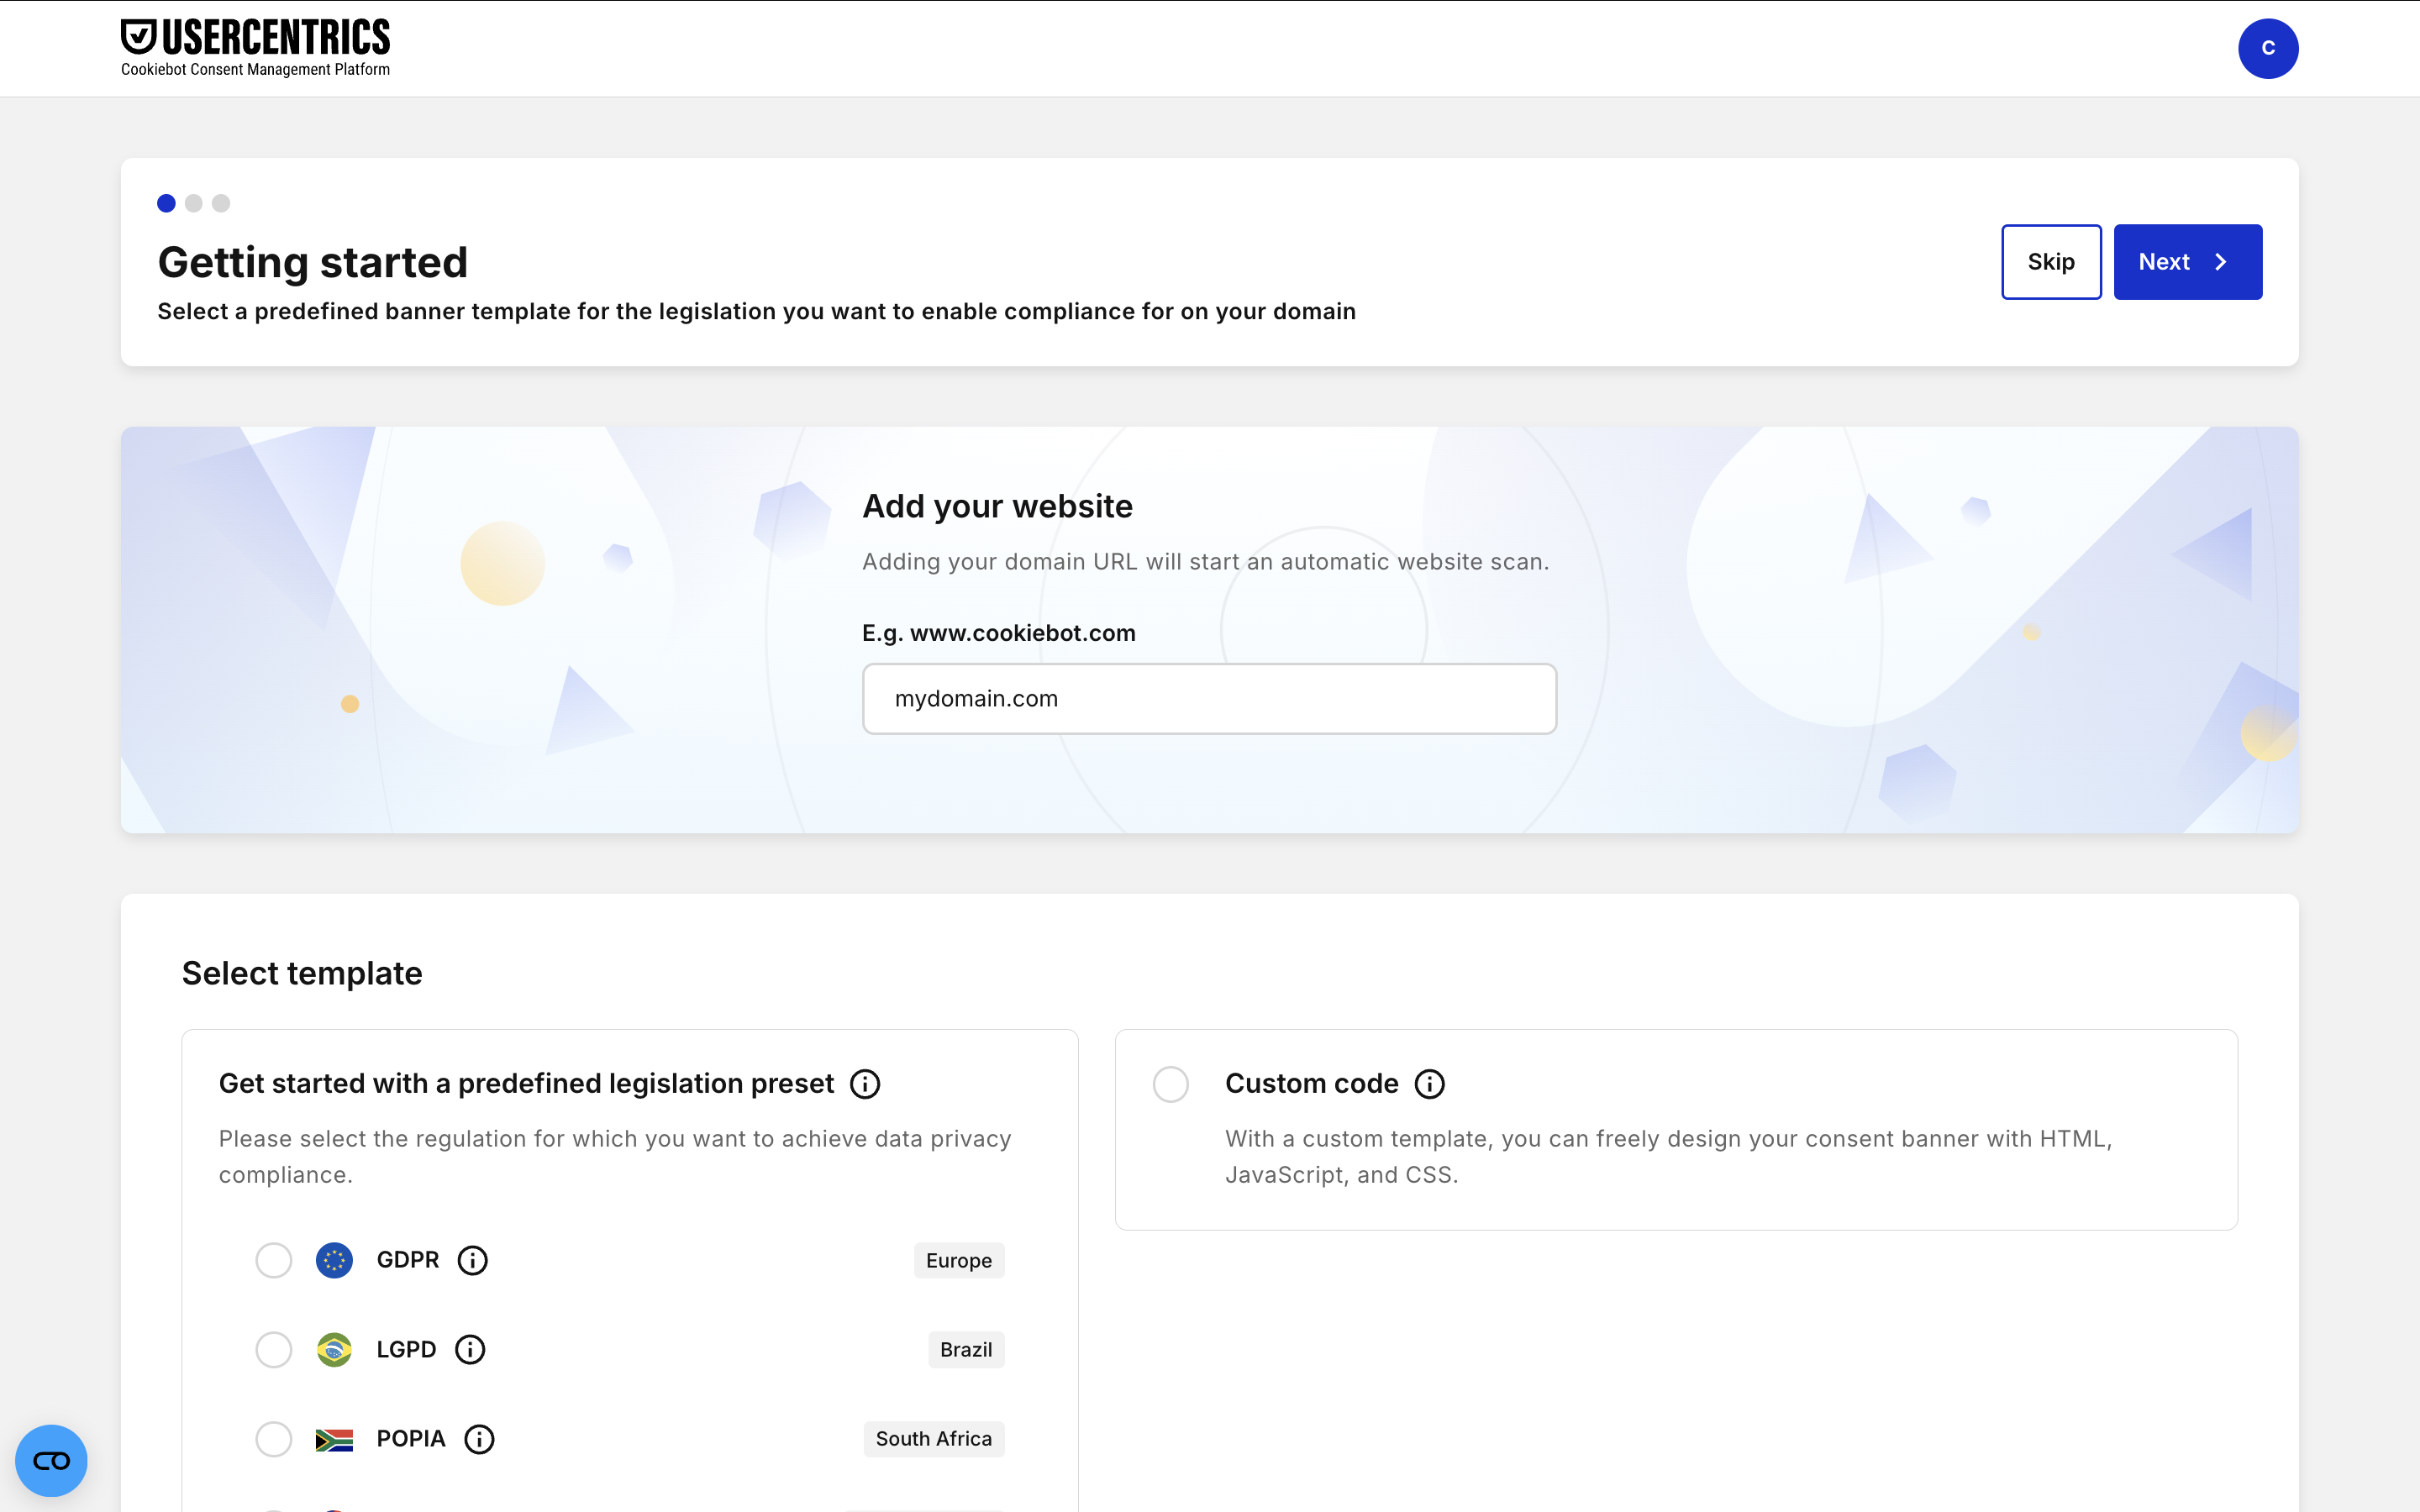Click 'Cookiebot Consent Management Platform' text
This screenshot has height=1512, width=2420.
pos(255,69)
